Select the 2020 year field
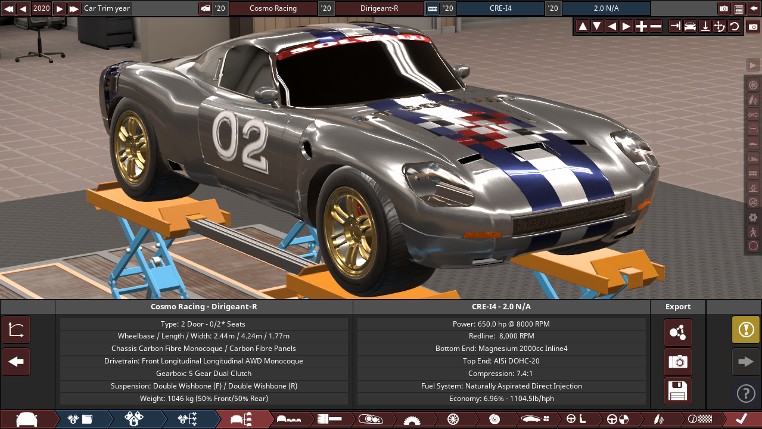The height and width of the screenshot is (429, 762). click(x=42, y=8)
